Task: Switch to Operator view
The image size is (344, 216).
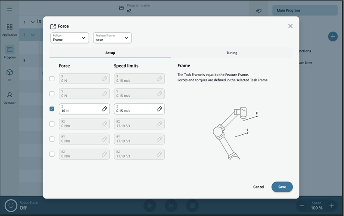Action: pos(9,98)
